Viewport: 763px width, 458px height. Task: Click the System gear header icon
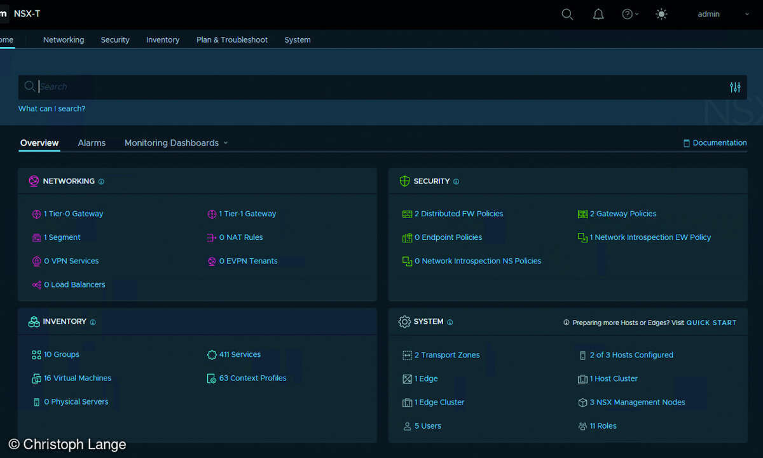(404, 322)
